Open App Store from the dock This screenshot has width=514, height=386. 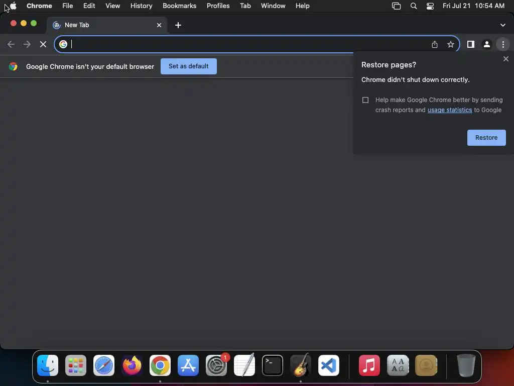pyautogui.click(x=188, y=365)
